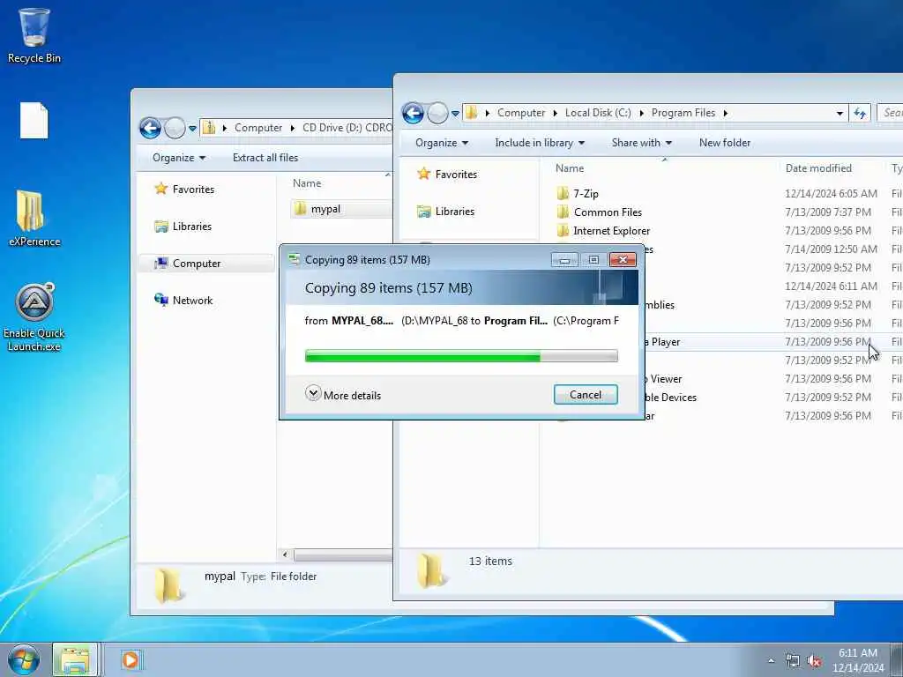903x677 pixels.
Task: Click New folder button
Action: point(725,143)
